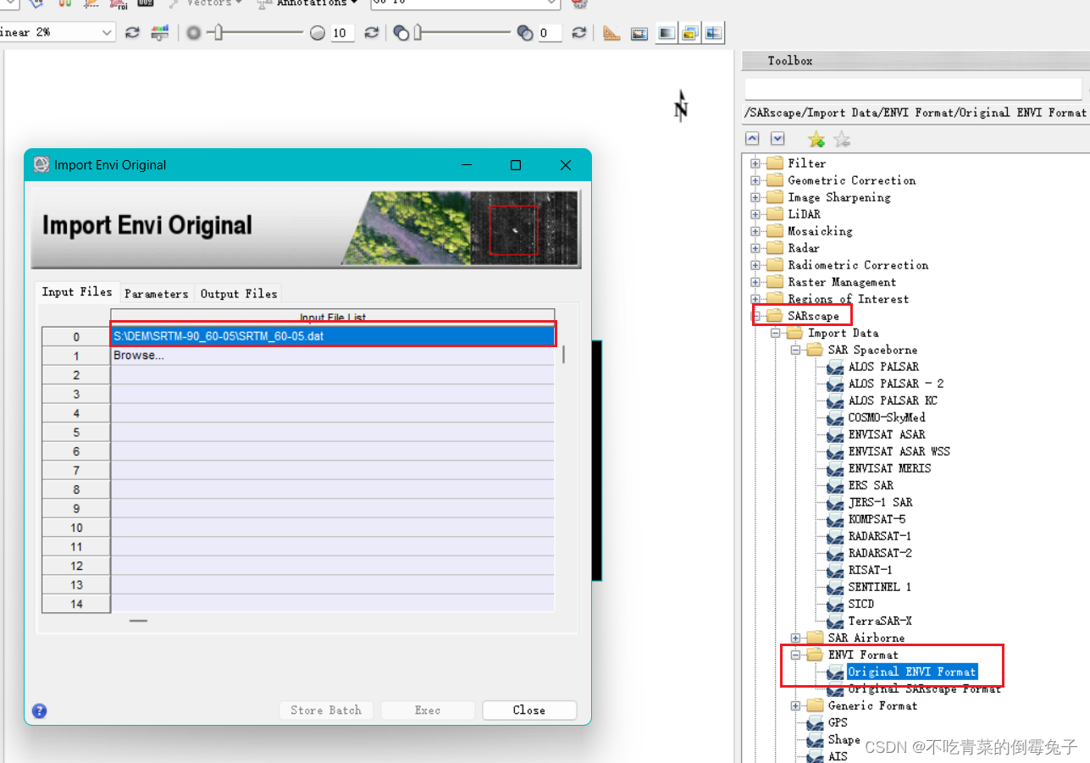Click the reset transparency refresh icon
The image size is (1090, 763).
[579, 33]
